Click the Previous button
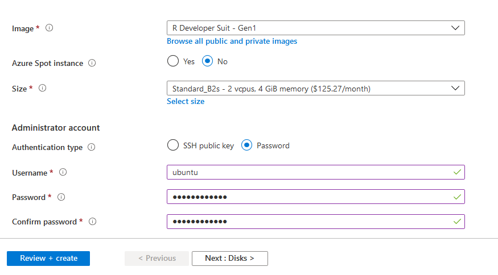 pyautogui.click(x=157, y=258)
